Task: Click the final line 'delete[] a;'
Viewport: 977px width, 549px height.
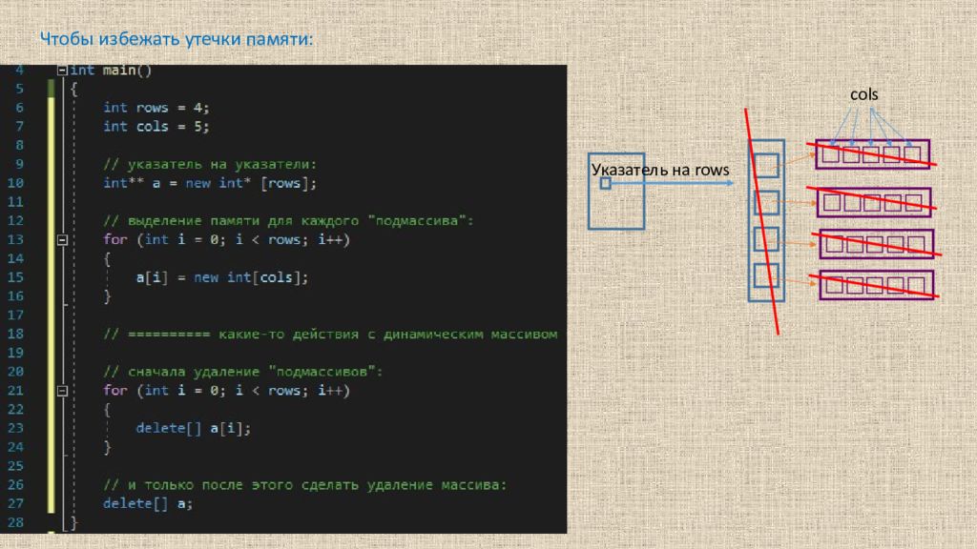Action: coord(148,503)
